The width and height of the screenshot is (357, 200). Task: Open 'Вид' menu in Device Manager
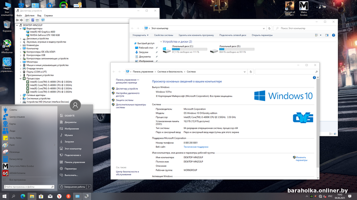(x=39, y=16)
